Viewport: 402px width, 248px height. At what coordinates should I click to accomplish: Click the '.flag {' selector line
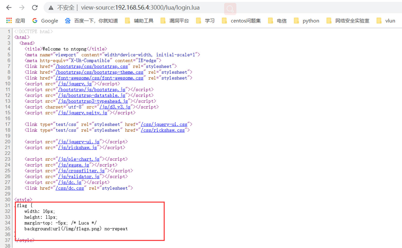click(x=24, y=206)
